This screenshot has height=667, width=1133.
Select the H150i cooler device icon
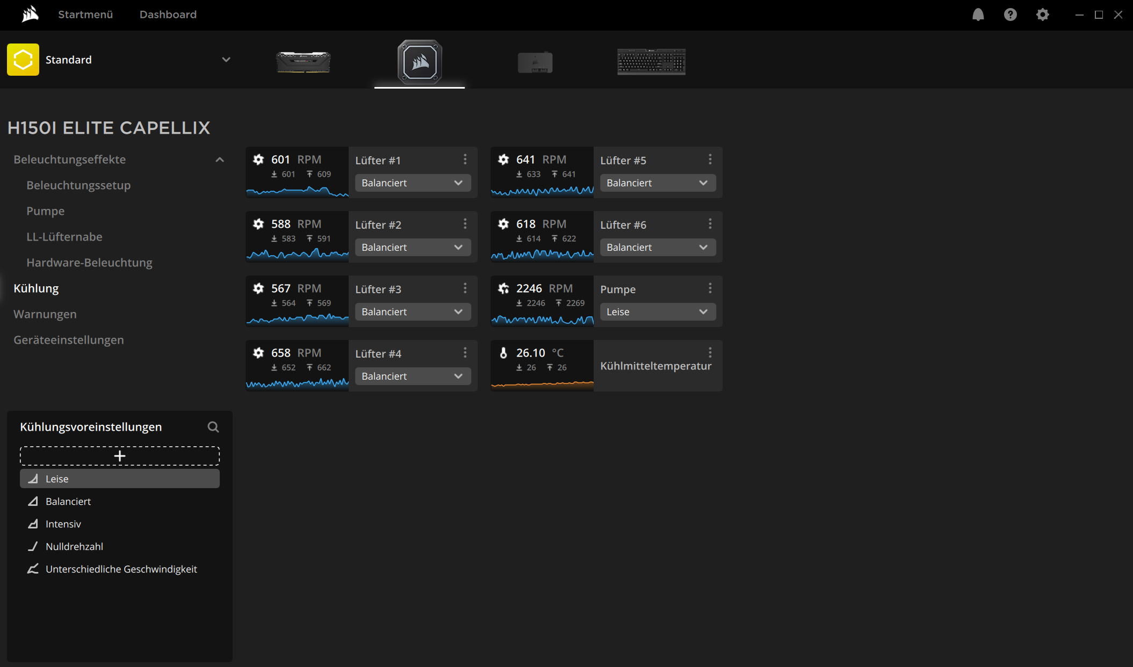pos(420,62)
